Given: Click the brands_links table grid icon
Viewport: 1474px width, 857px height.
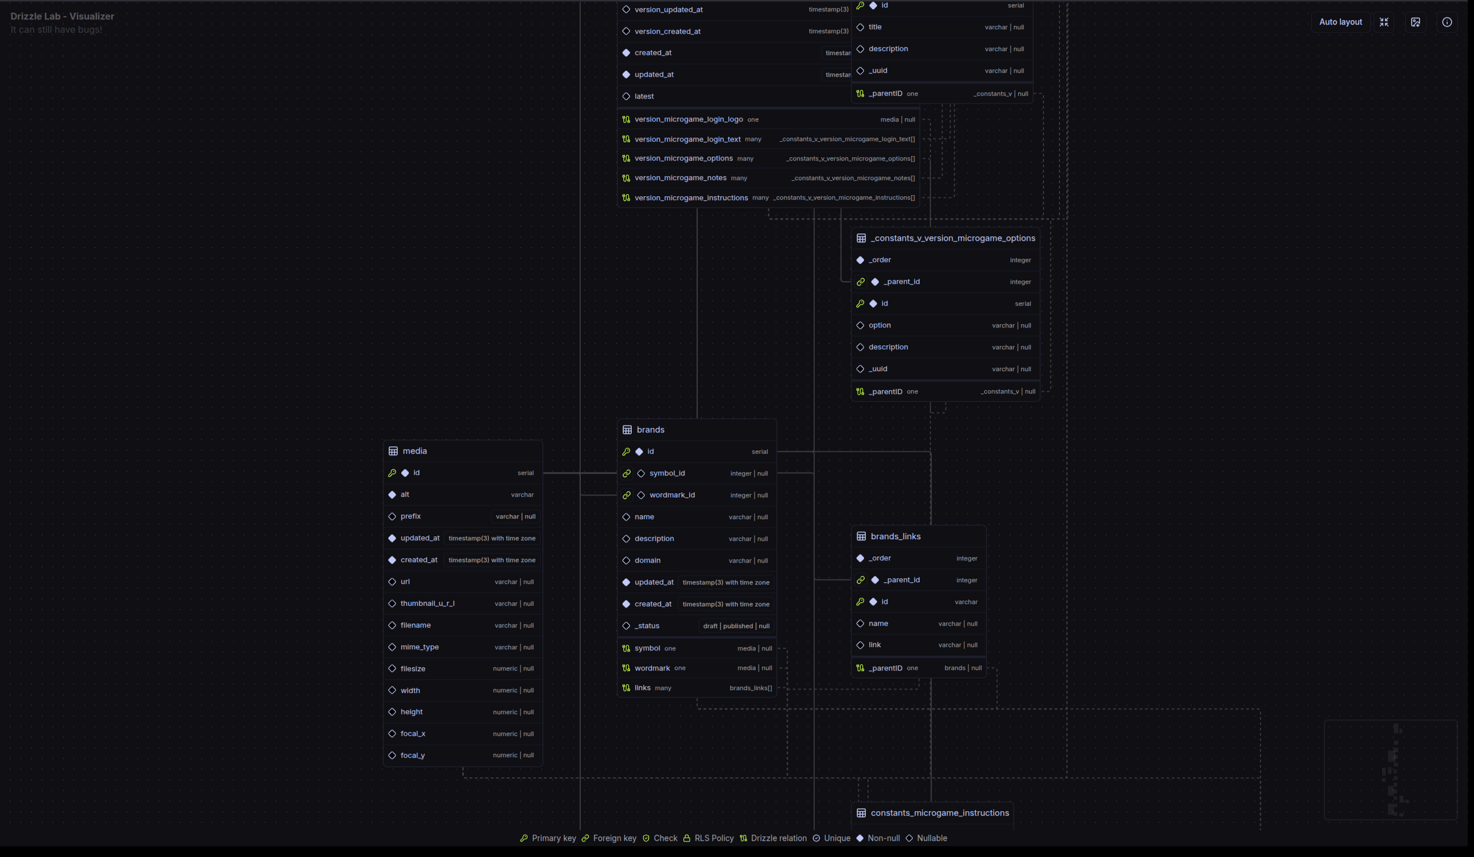Looking at the screenshot, I should (861, 537).
